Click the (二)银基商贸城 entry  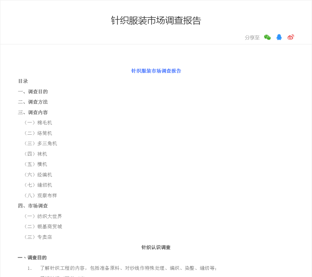point(43,227)
